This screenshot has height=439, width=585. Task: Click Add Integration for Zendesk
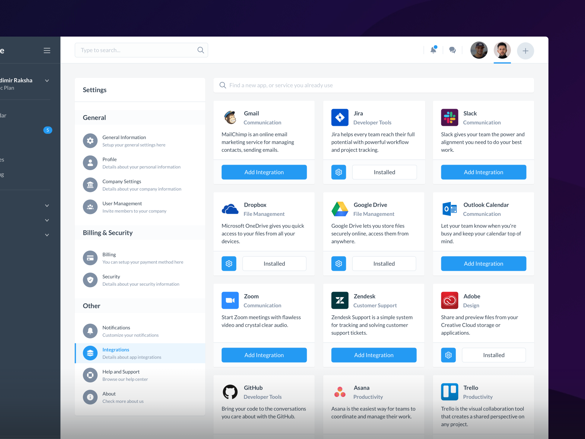click(x=374, y=355)
